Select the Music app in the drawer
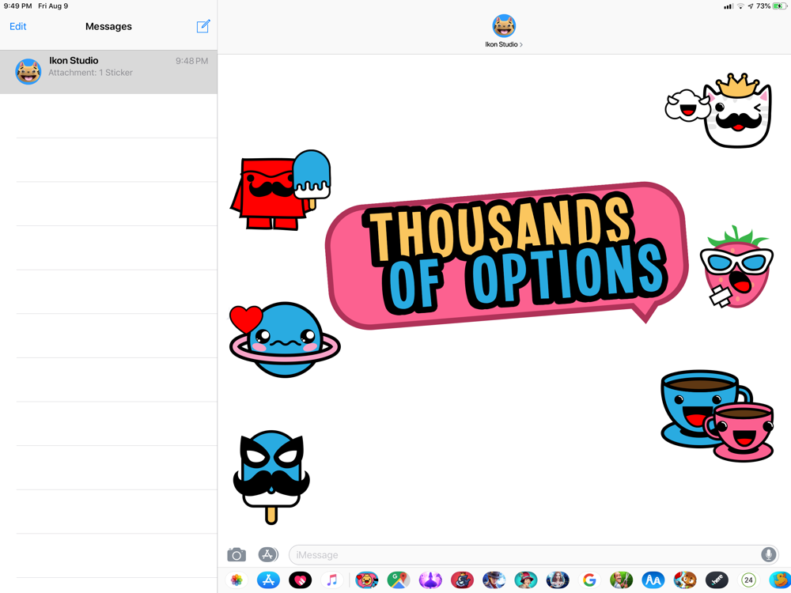791x593 pixels. [x=332, y=580]
